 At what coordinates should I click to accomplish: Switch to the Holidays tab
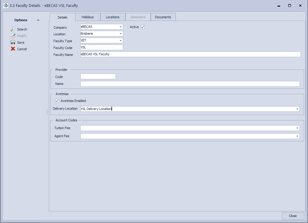click(87, 17)
